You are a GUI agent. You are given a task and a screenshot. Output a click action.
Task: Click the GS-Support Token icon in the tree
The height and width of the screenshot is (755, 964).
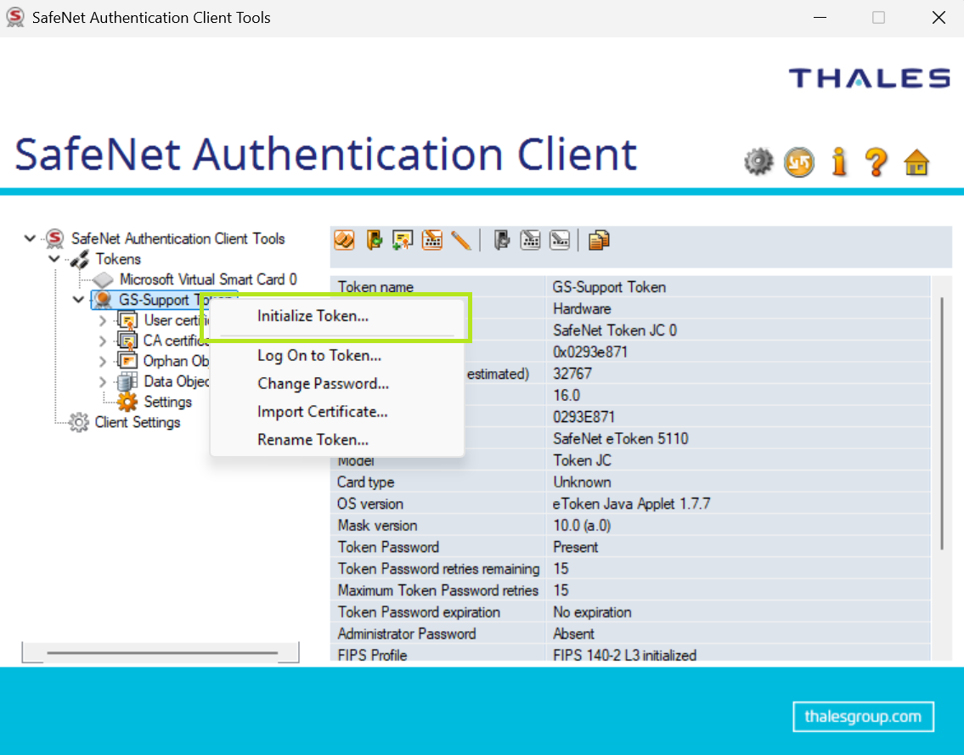tap(104, 300)
